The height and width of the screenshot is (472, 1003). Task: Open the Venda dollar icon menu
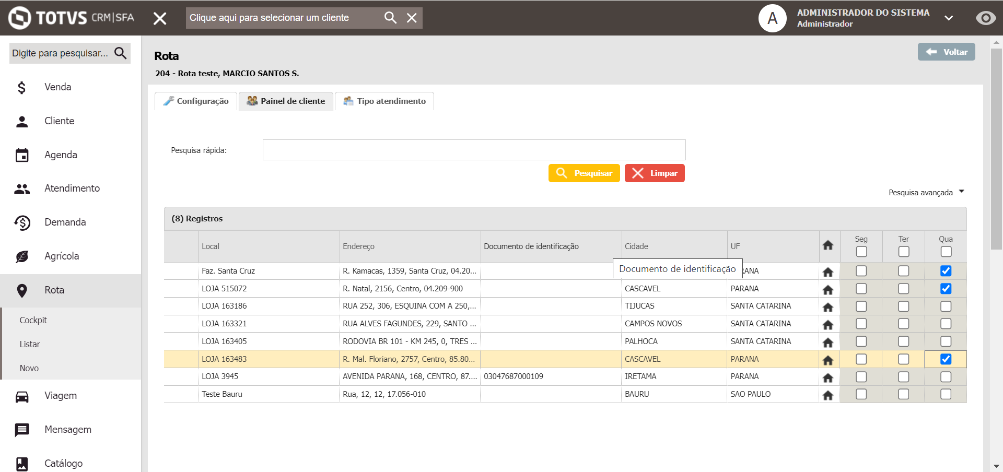coord(21,87)
